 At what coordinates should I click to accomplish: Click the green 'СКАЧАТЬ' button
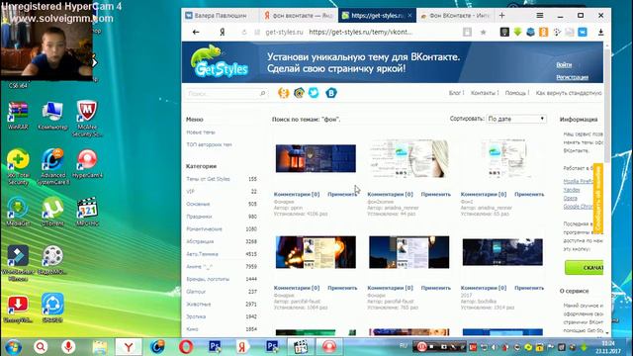pos(585,268)
